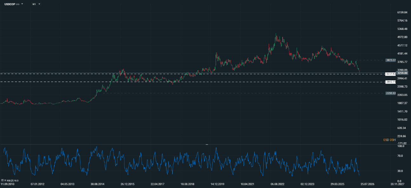Select the 3217.92 horizontal line label

(x=390, y=74)
